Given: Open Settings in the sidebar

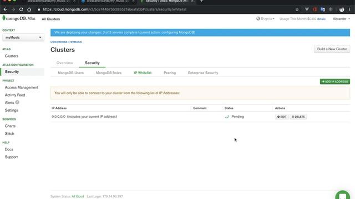Looking at the screenshot, I should click(x=11, y=111).
